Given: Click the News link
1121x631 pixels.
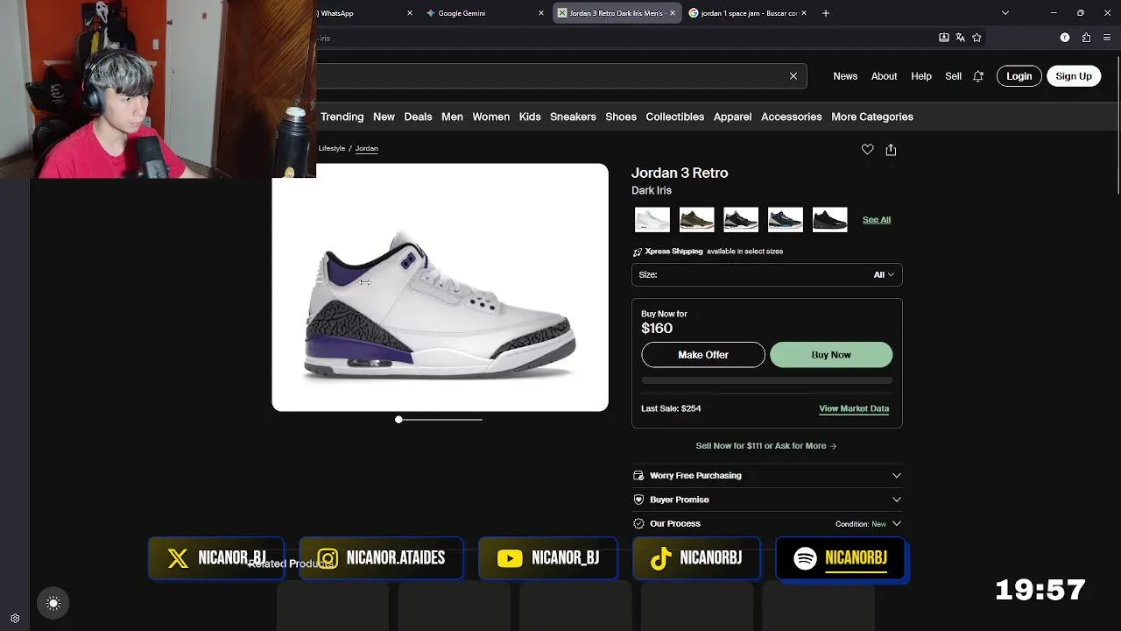Looking at the screenshot, I should click(845, 76).
